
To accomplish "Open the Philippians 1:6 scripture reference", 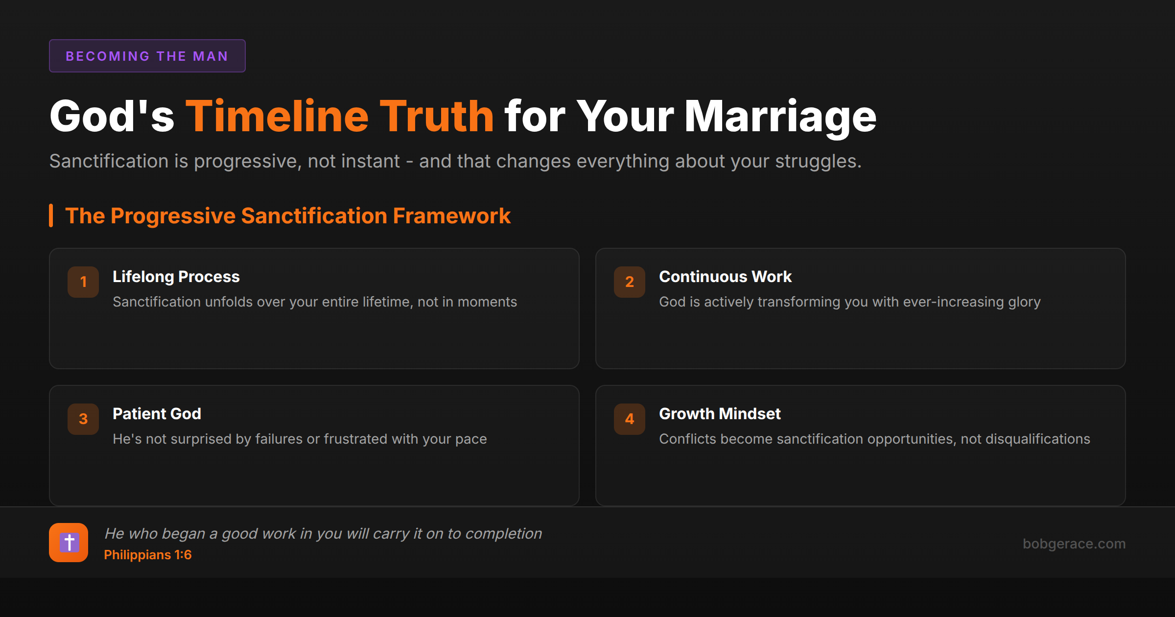I will pyautogui.click(x=148, y=555).
